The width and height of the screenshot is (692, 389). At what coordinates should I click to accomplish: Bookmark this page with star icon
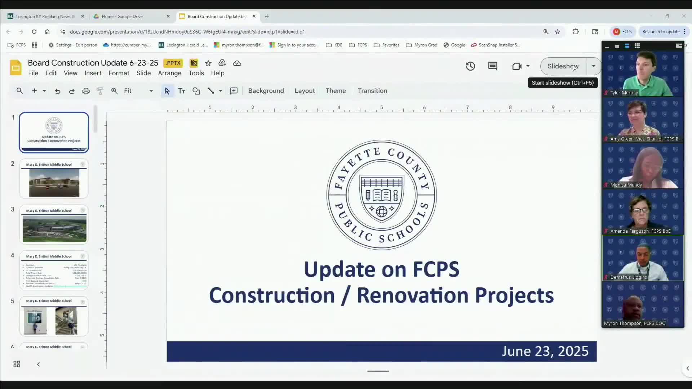coord(558,32)
